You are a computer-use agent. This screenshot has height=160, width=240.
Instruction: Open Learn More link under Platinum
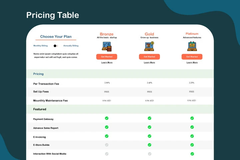[192, 62]
